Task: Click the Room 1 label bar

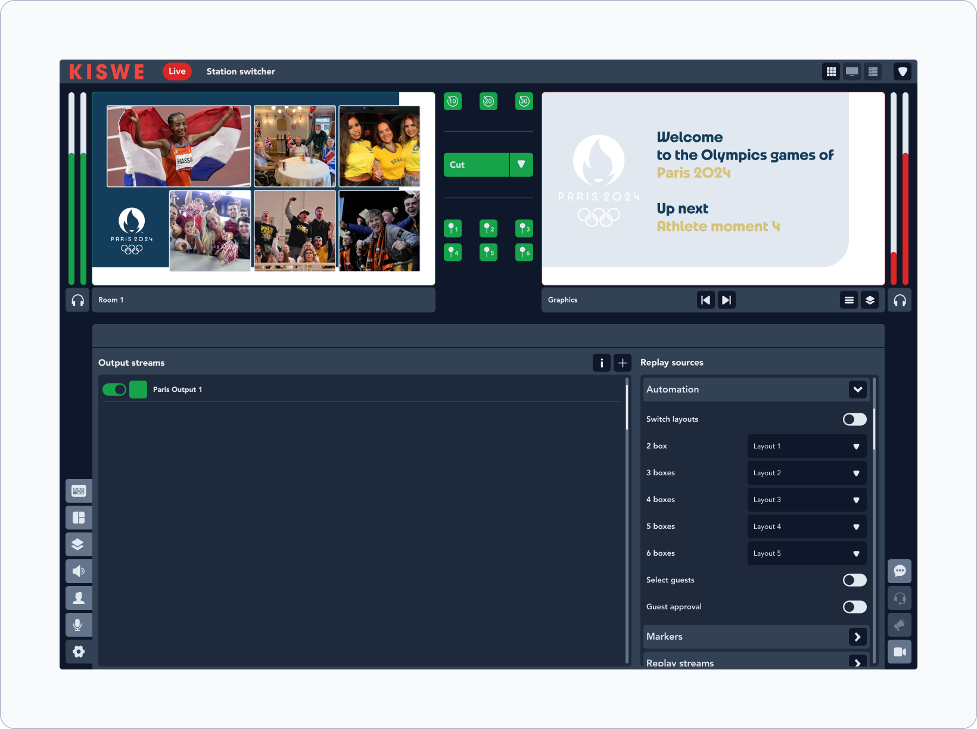Action: 263,300
